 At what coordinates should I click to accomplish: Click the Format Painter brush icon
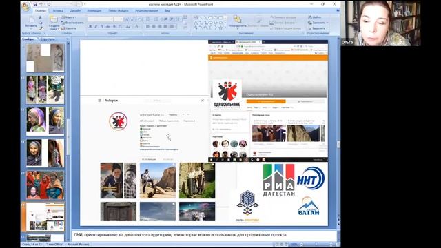41,28
